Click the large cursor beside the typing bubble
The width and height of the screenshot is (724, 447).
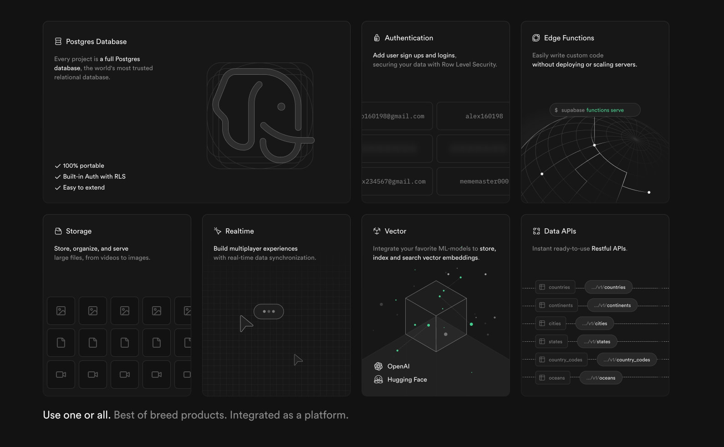point(245,324)
